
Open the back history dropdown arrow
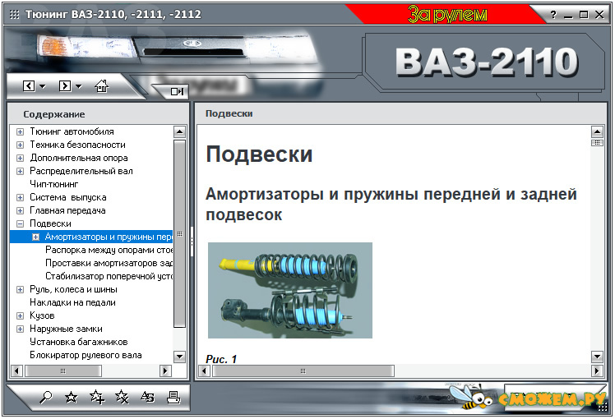(43, 86)
